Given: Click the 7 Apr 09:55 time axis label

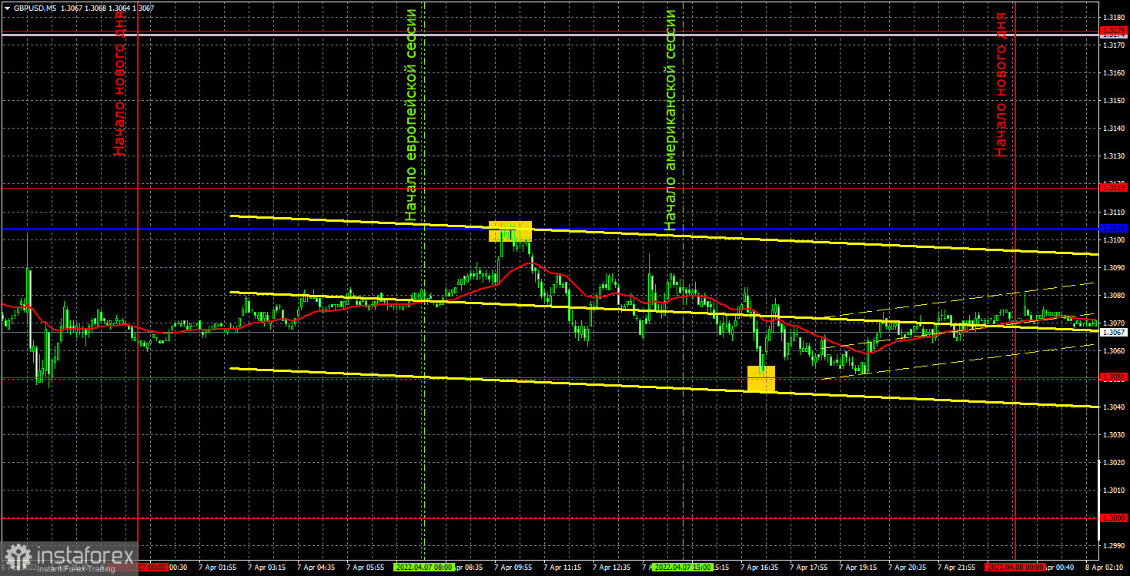Looking at the screenshot, I should point(513,568).
